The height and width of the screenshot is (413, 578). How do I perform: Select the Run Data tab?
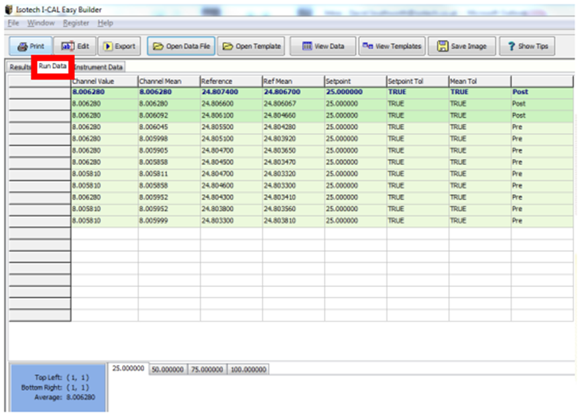53,66
